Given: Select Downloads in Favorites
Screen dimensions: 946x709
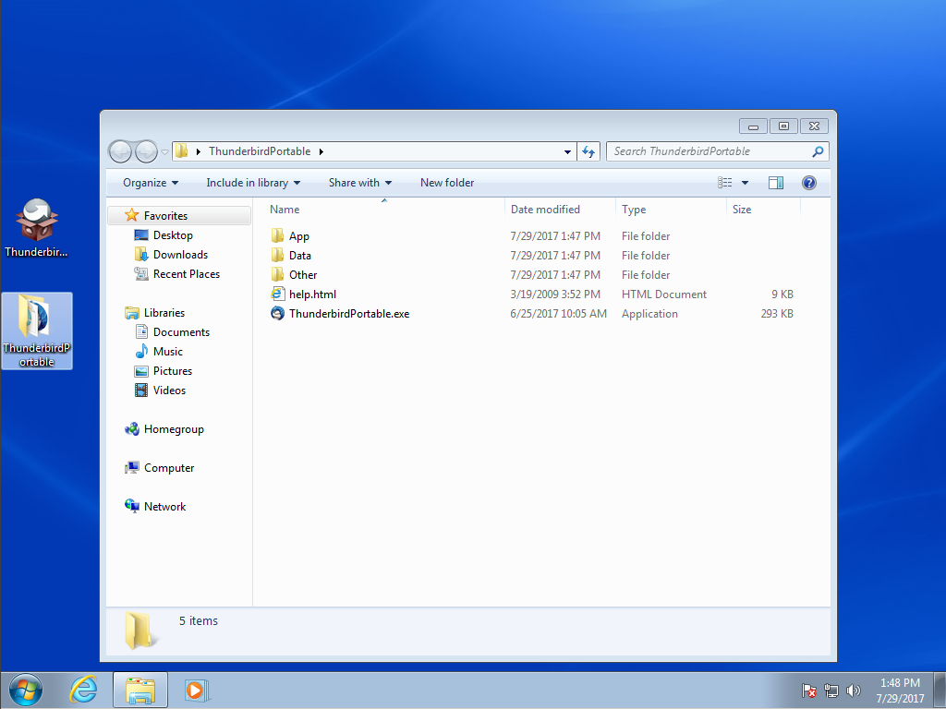Looking at the screenshot, I should click(x=180, y=255).
